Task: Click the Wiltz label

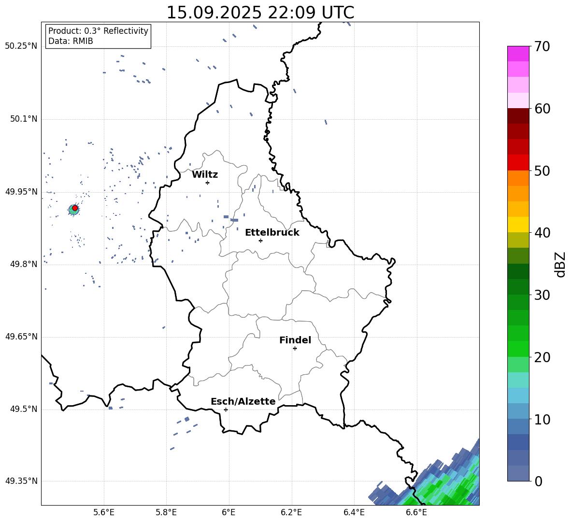Action: [205, 175]
